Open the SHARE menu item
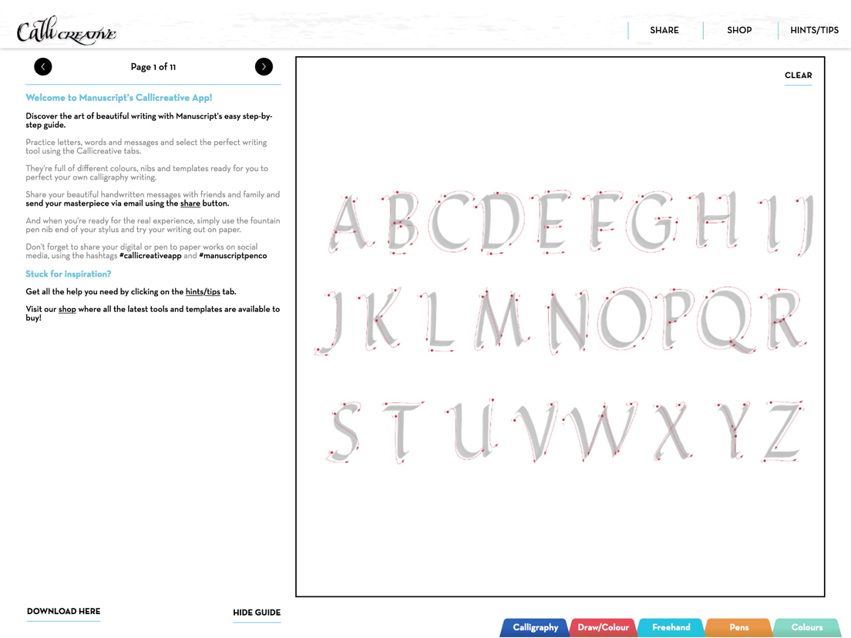The height and width of the screenshot is (638, 851). [664, 30]
